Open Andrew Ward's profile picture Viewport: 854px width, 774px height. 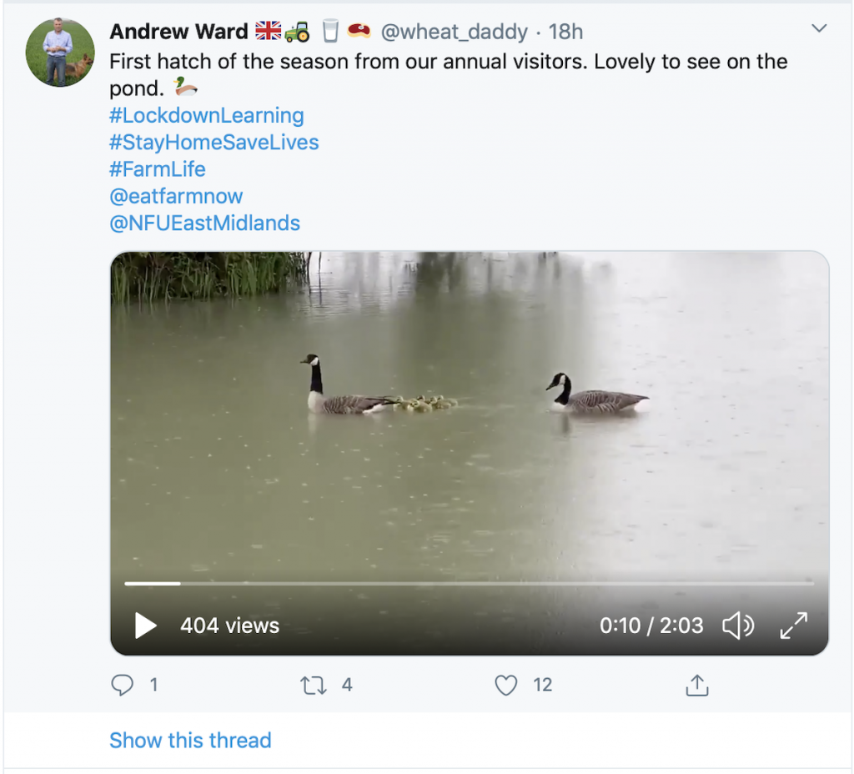pos(60,52)
